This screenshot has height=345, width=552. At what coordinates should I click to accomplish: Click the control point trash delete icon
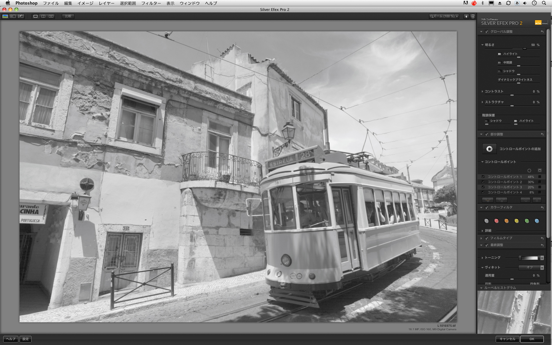(537, 200)
